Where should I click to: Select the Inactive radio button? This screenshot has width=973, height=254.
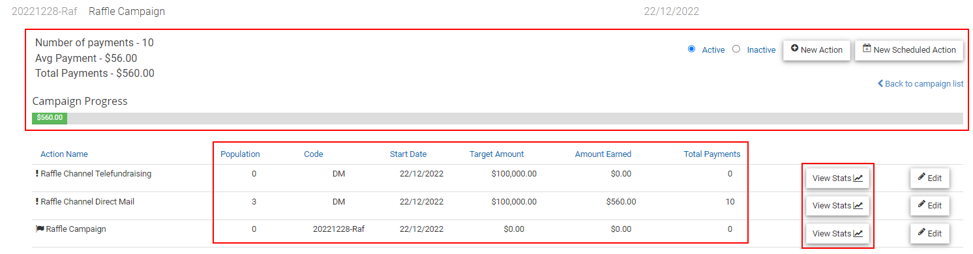click(x=736, y=49)
